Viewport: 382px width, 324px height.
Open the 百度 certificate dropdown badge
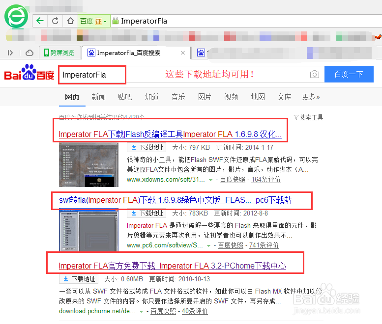click(x=94, y=21)
